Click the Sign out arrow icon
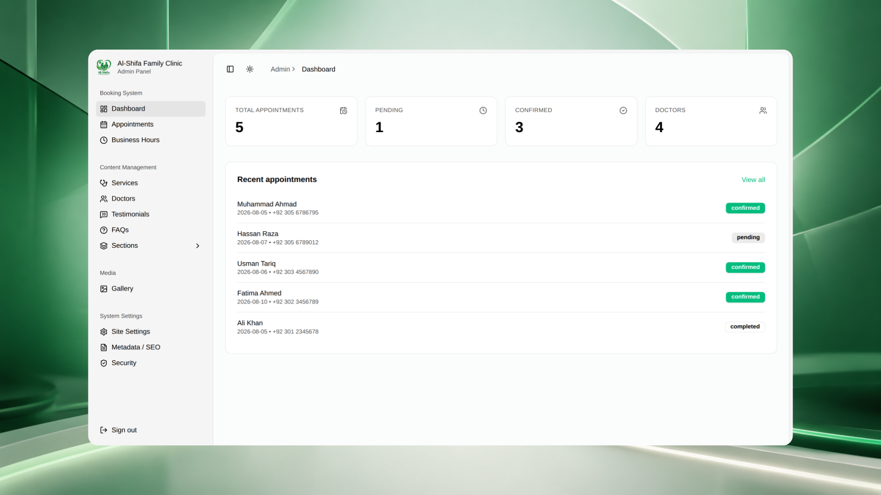The width and height of the screenshot is (881, 495). coord(104,430)
